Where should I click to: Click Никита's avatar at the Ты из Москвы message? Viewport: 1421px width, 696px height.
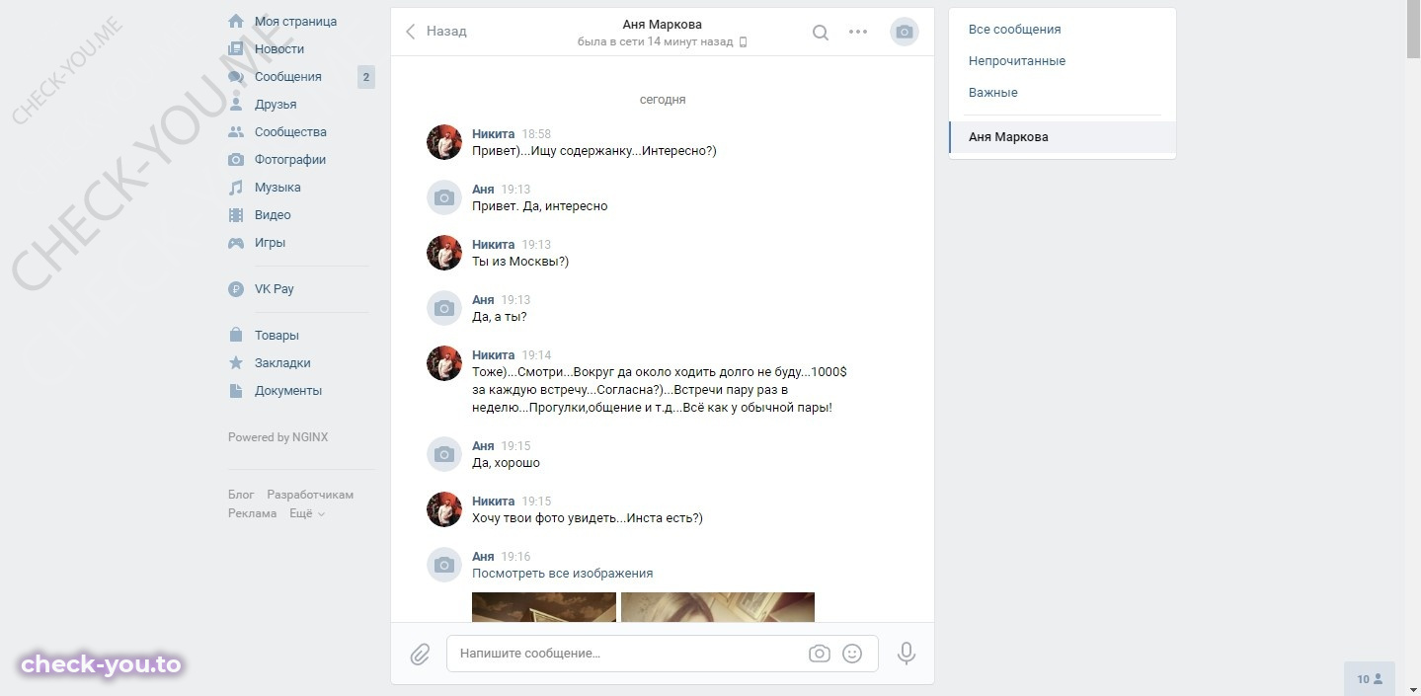pos(444,253)
